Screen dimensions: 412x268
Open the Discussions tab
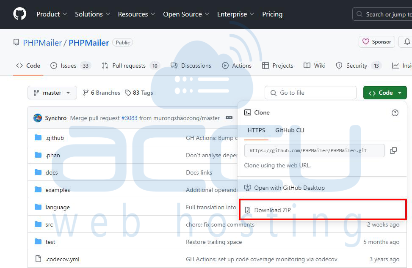191,66
